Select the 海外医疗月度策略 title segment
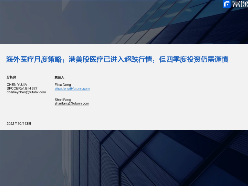 pos(33,60)
